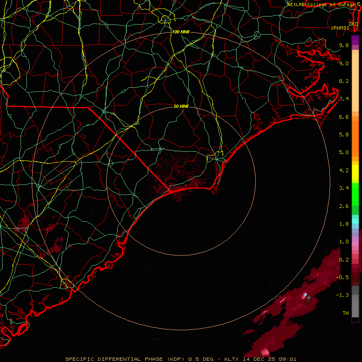Click the -0.5 value on the color scale
The width and height of the screenshot is (362, 362).
click(x=342, y=278)
